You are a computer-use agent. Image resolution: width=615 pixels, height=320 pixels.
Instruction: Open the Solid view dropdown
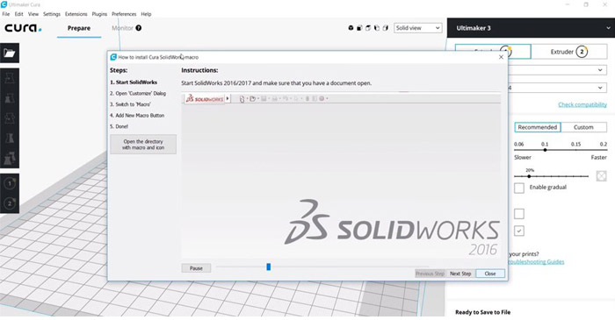(417, 28)
